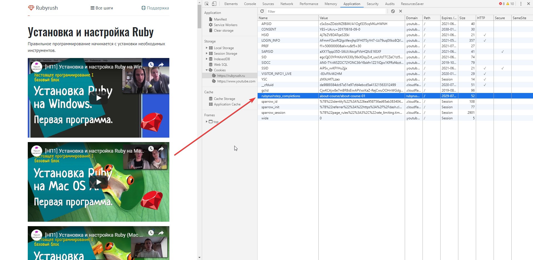
Task: Switch to the Network tab
Action: (287, 4)
